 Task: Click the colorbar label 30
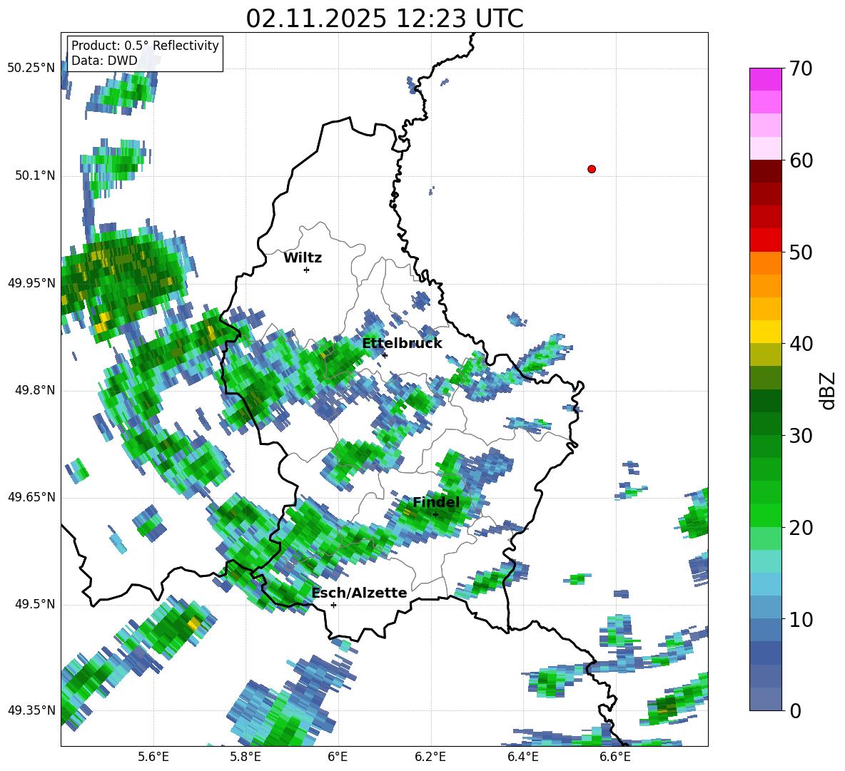tap(801, 436)
